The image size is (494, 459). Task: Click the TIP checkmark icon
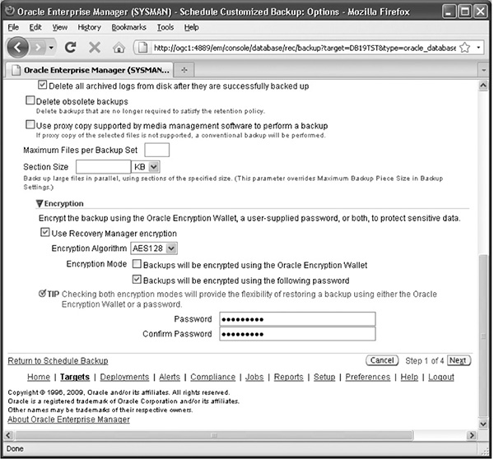tap(42, 294)
